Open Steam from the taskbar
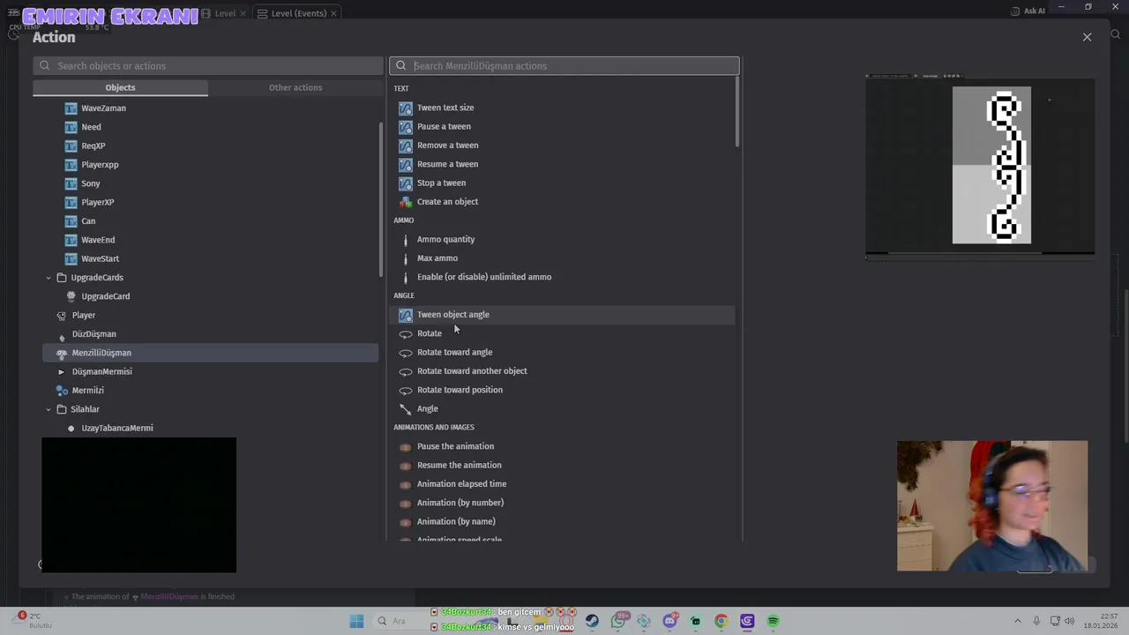Image resolution: width=1129 pixels, height=635 pixels. pyautogui.click(x=592, y=621)
